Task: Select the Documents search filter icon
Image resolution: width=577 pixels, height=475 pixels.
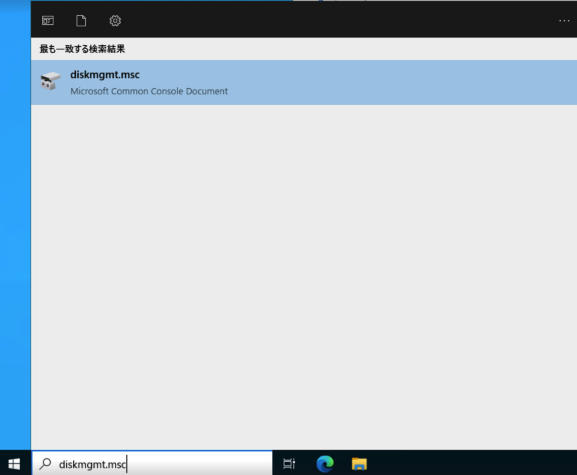Action: tap(81, 21)
